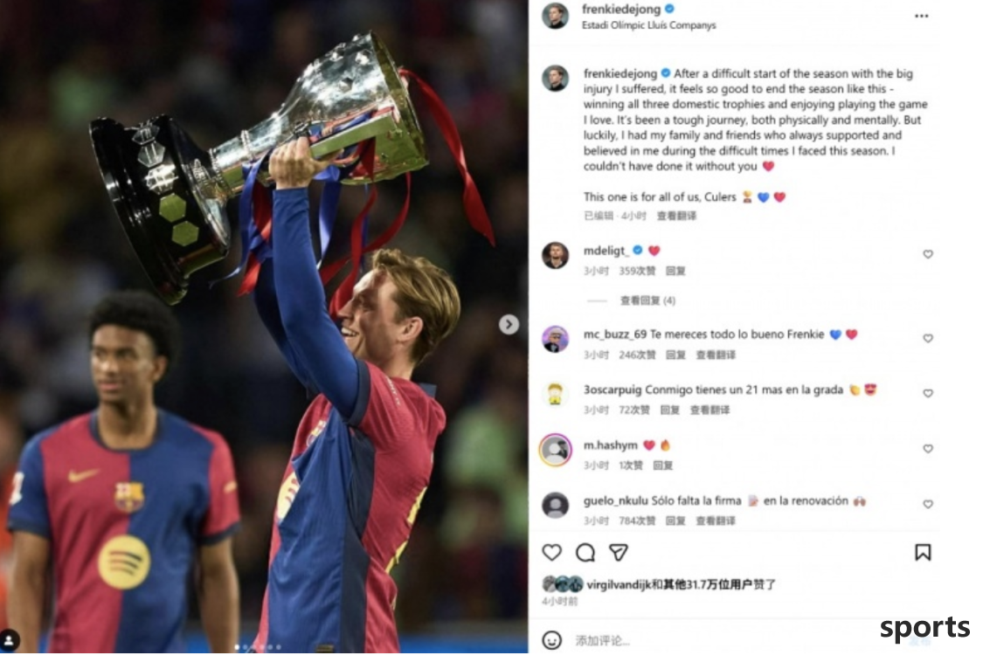
Task: Focus the add comment input field
Action: click(721, 640)
